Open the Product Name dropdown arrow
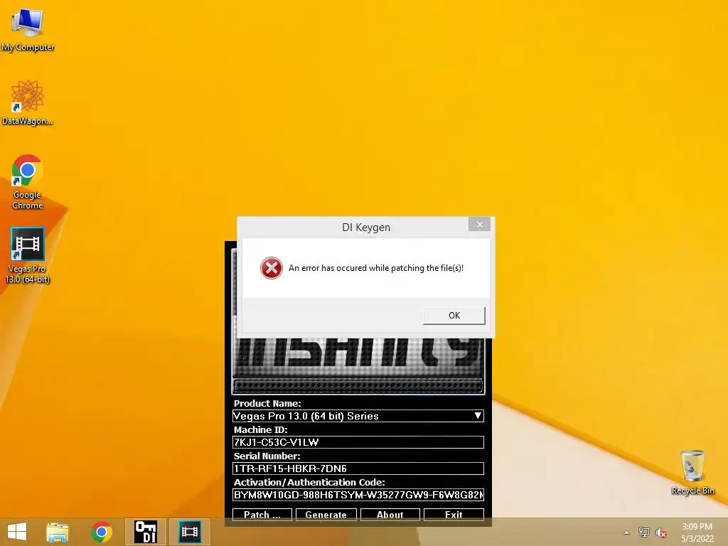The height and width of the screenshot is (546, 728). pos(478,415)
